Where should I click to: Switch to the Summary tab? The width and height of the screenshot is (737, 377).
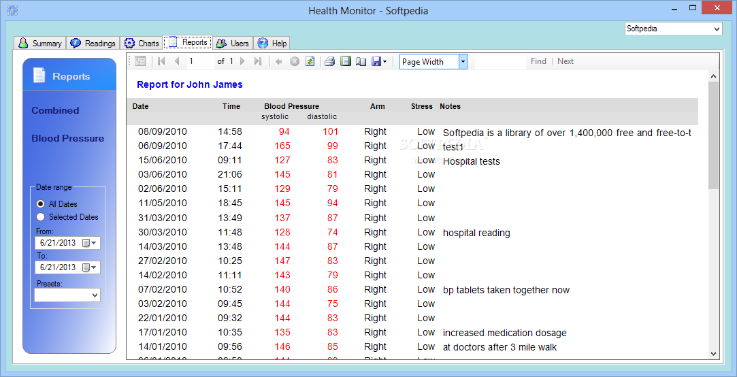40,44
